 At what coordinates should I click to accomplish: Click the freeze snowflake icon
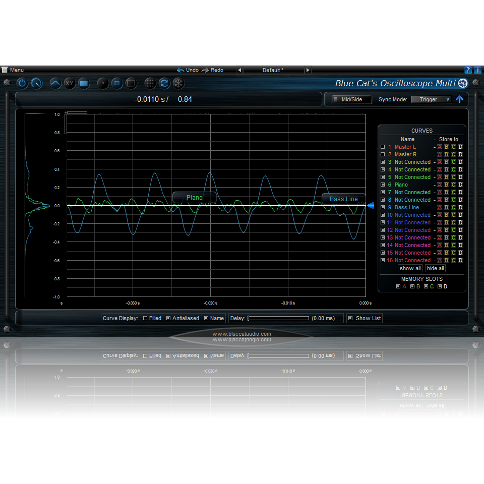(x=178, y=83)
